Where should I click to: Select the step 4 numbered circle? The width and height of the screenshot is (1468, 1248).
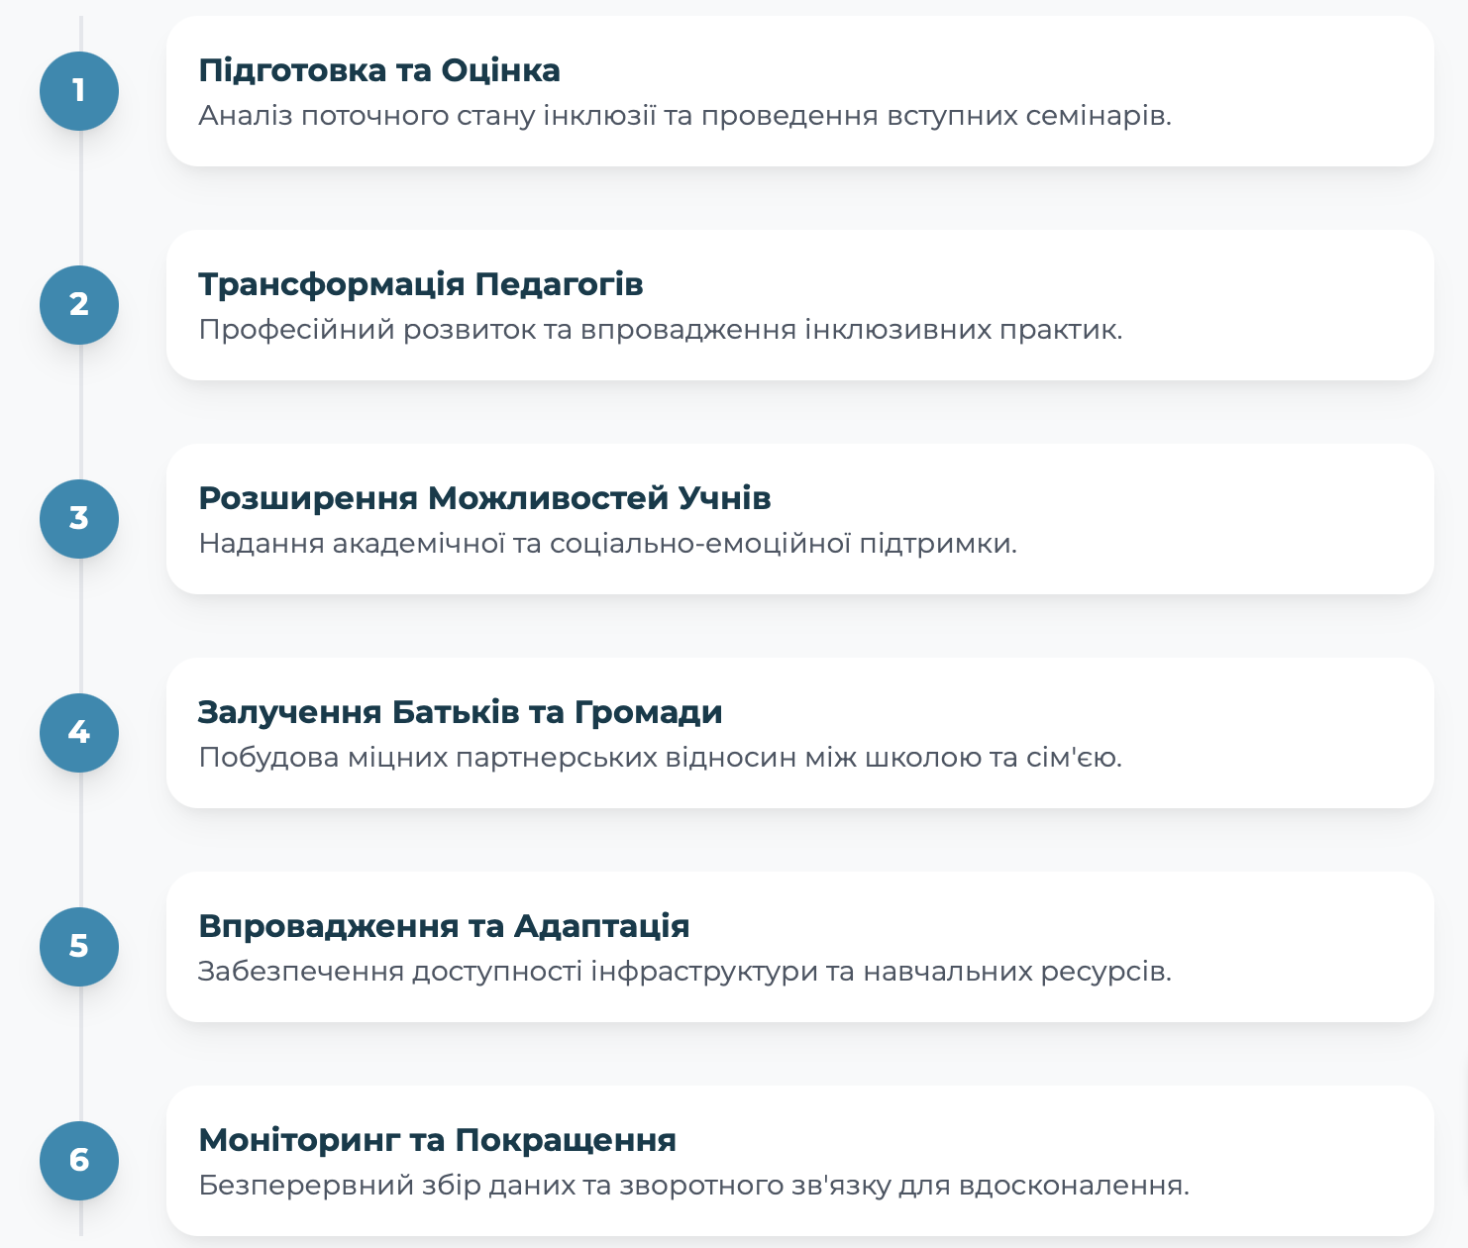[x=79, y=733]
